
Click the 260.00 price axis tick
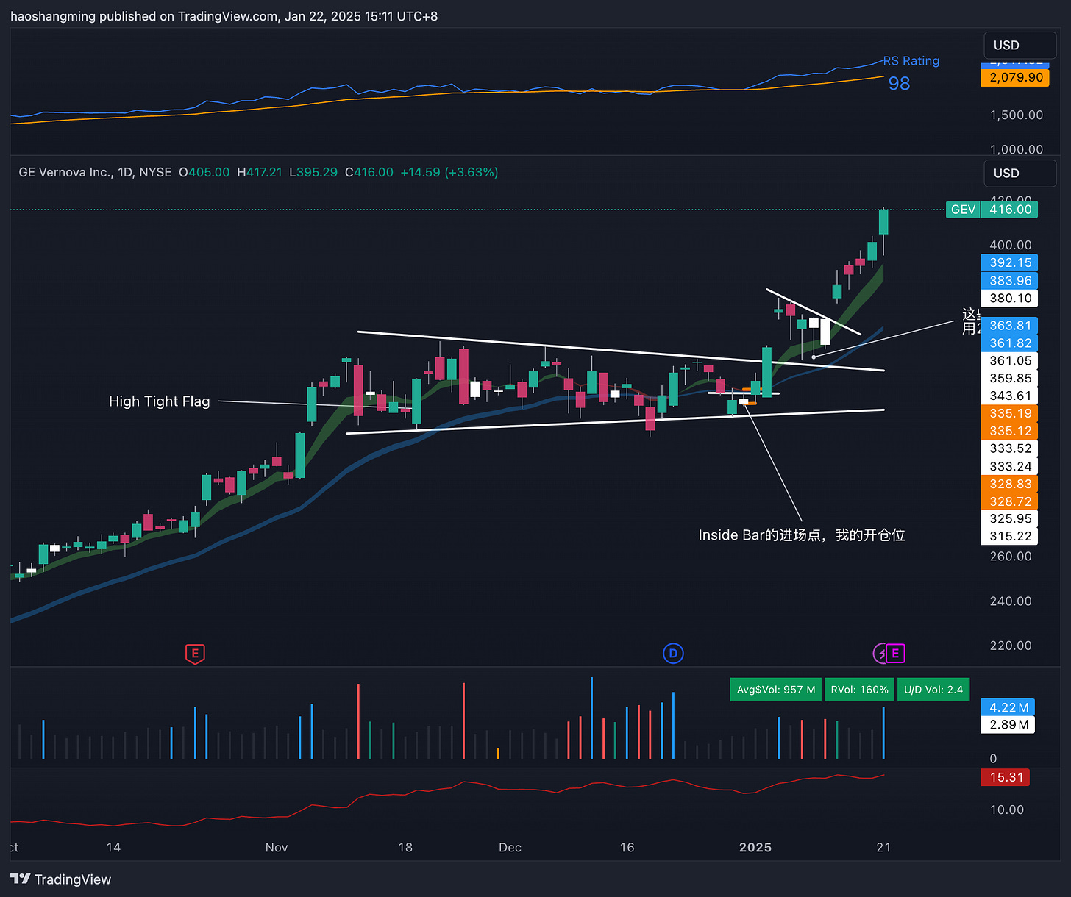tap(1010, 557)
